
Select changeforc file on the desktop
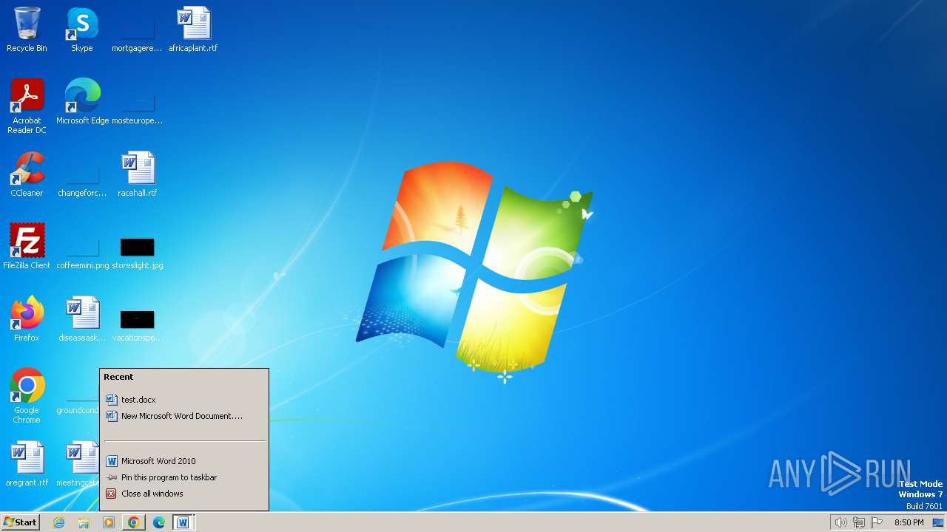[82, 182]
